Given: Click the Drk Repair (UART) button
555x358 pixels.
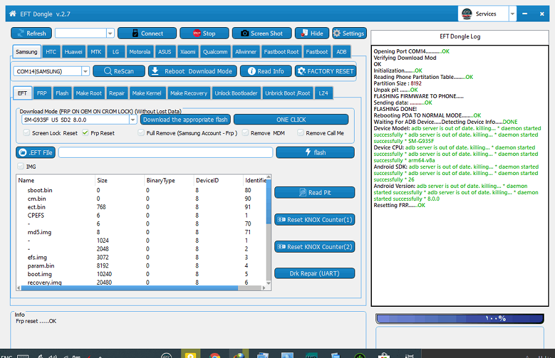Looking at the screenshot, I should click(314, 274).
